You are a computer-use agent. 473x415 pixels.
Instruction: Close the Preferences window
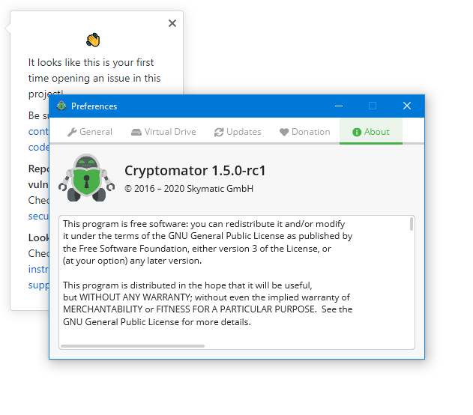[407, 106]
